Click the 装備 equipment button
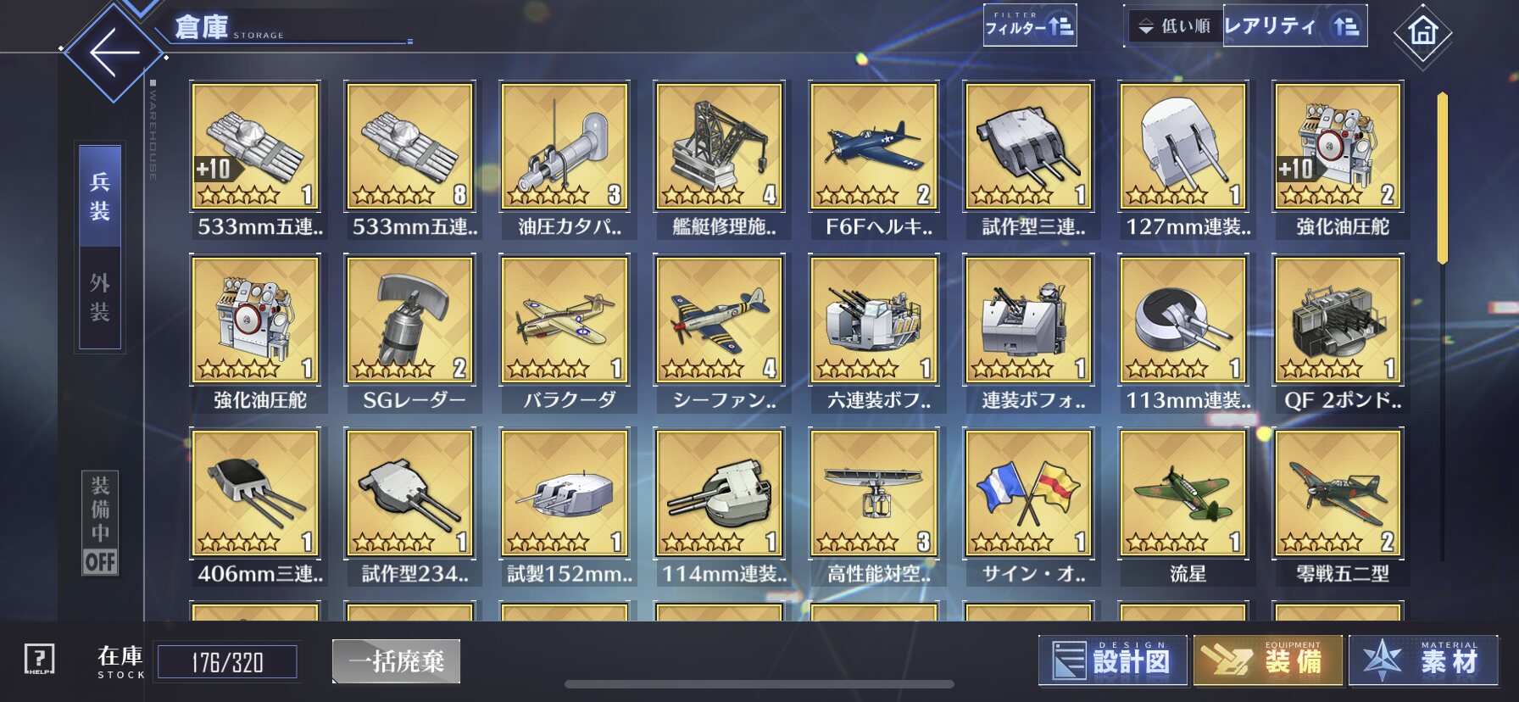Image resolution: width=1519 pixels, height=702 pixels. 1268,660
